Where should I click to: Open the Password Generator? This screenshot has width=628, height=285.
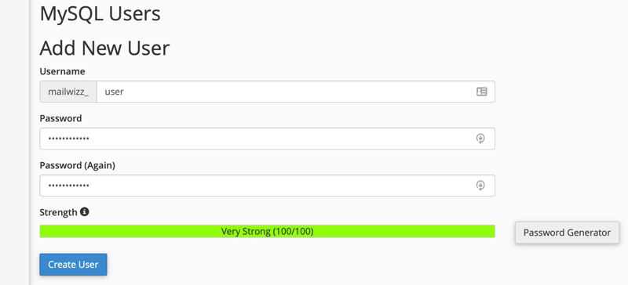(567, 233)
